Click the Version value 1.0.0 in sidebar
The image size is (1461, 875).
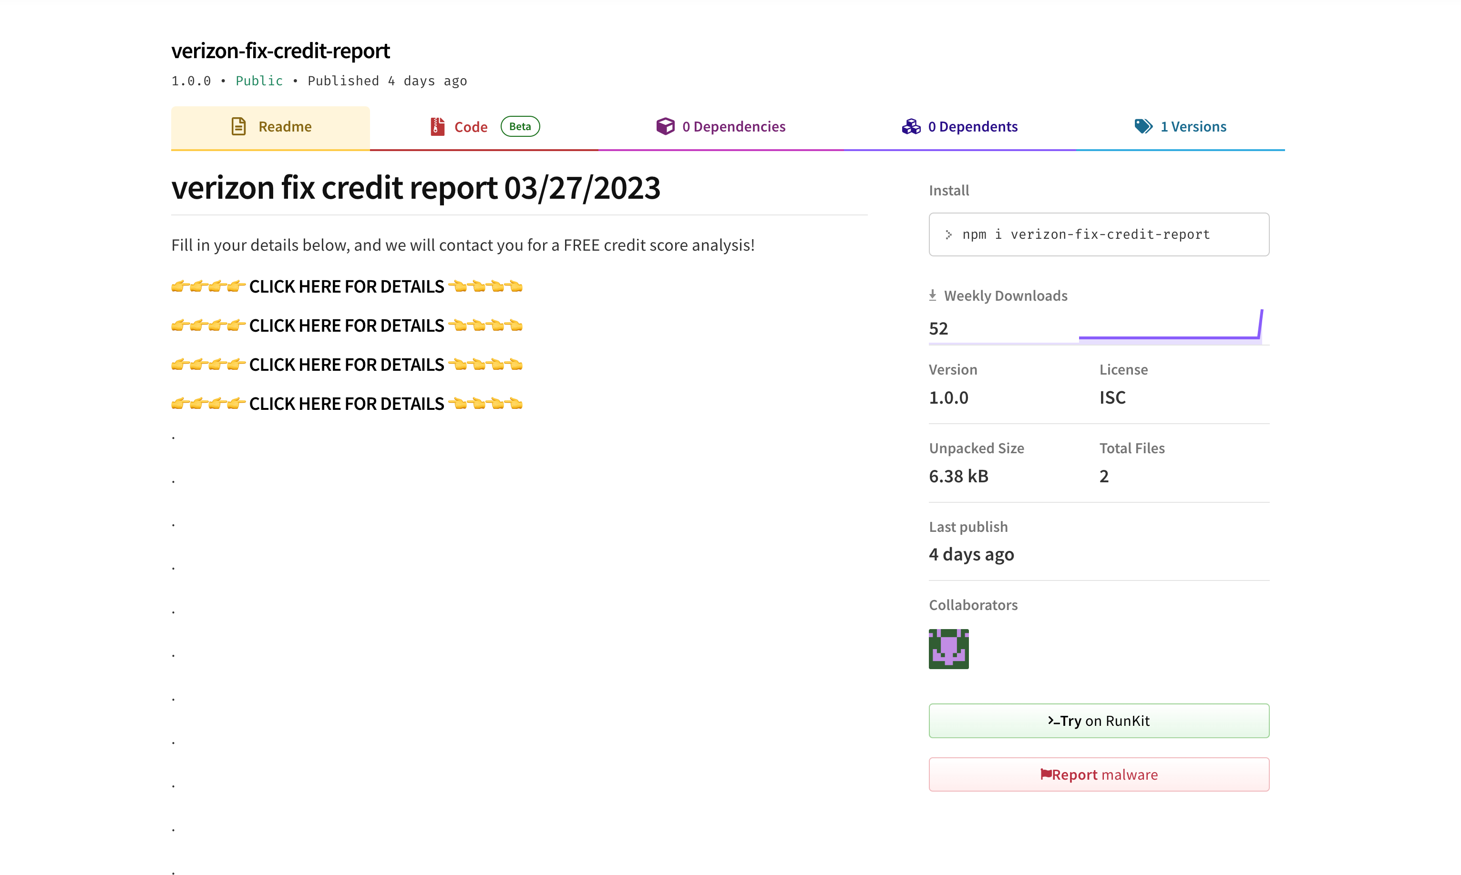pyautogui.click(x=948, y=397)
